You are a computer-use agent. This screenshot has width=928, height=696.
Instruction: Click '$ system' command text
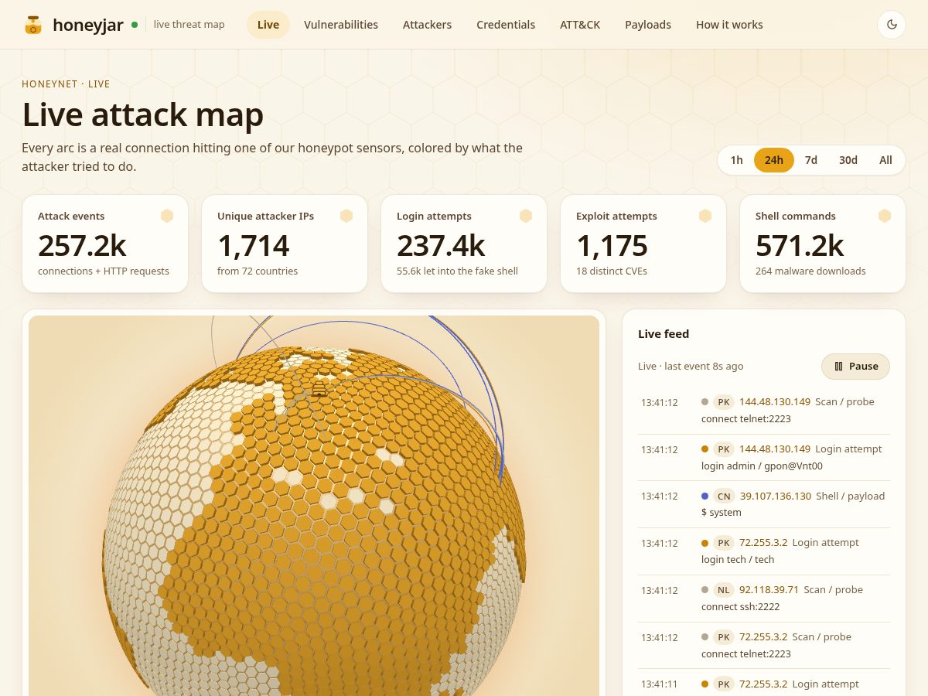pos(722,513)
